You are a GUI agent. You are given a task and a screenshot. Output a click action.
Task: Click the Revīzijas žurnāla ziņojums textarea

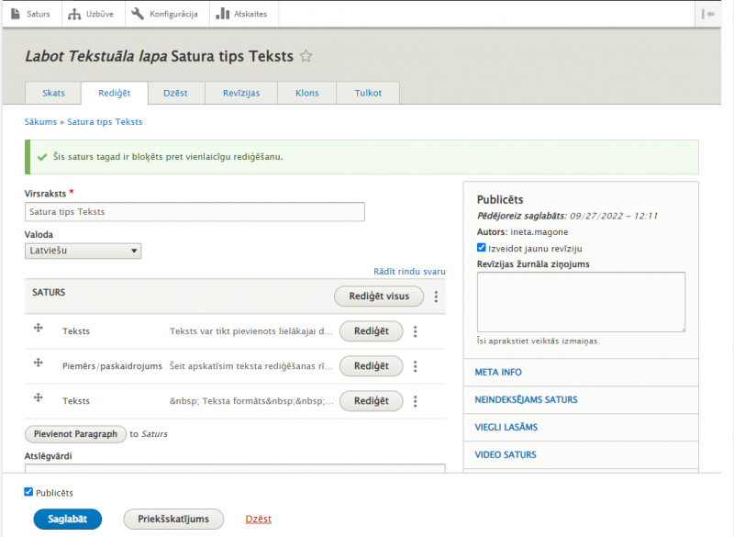581,302
